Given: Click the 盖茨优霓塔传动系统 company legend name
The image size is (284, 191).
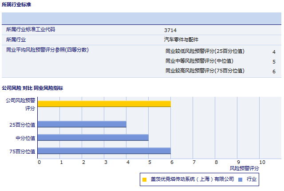Looking at the screenshot, I should [192, 179].
